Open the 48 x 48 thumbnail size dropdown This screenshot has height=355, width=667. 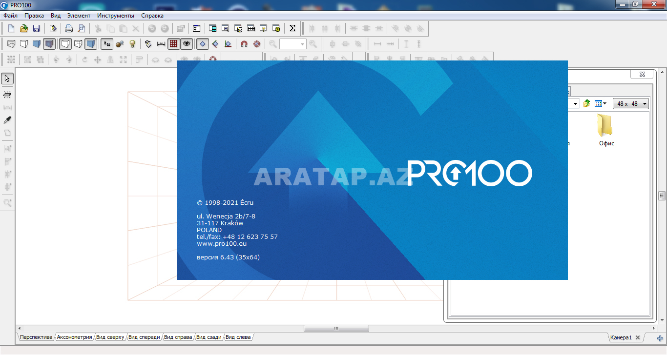(x=631, y=103)
